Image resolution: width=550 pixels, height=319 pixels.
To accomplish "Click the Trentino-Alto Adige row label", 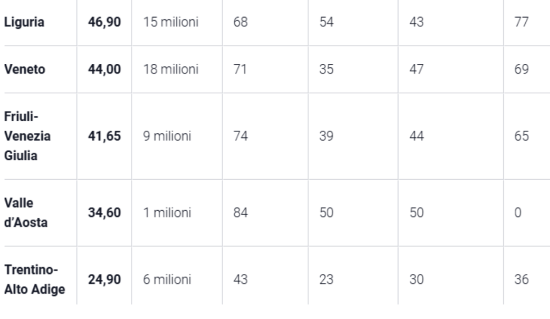I will click(x=34, y=280).
